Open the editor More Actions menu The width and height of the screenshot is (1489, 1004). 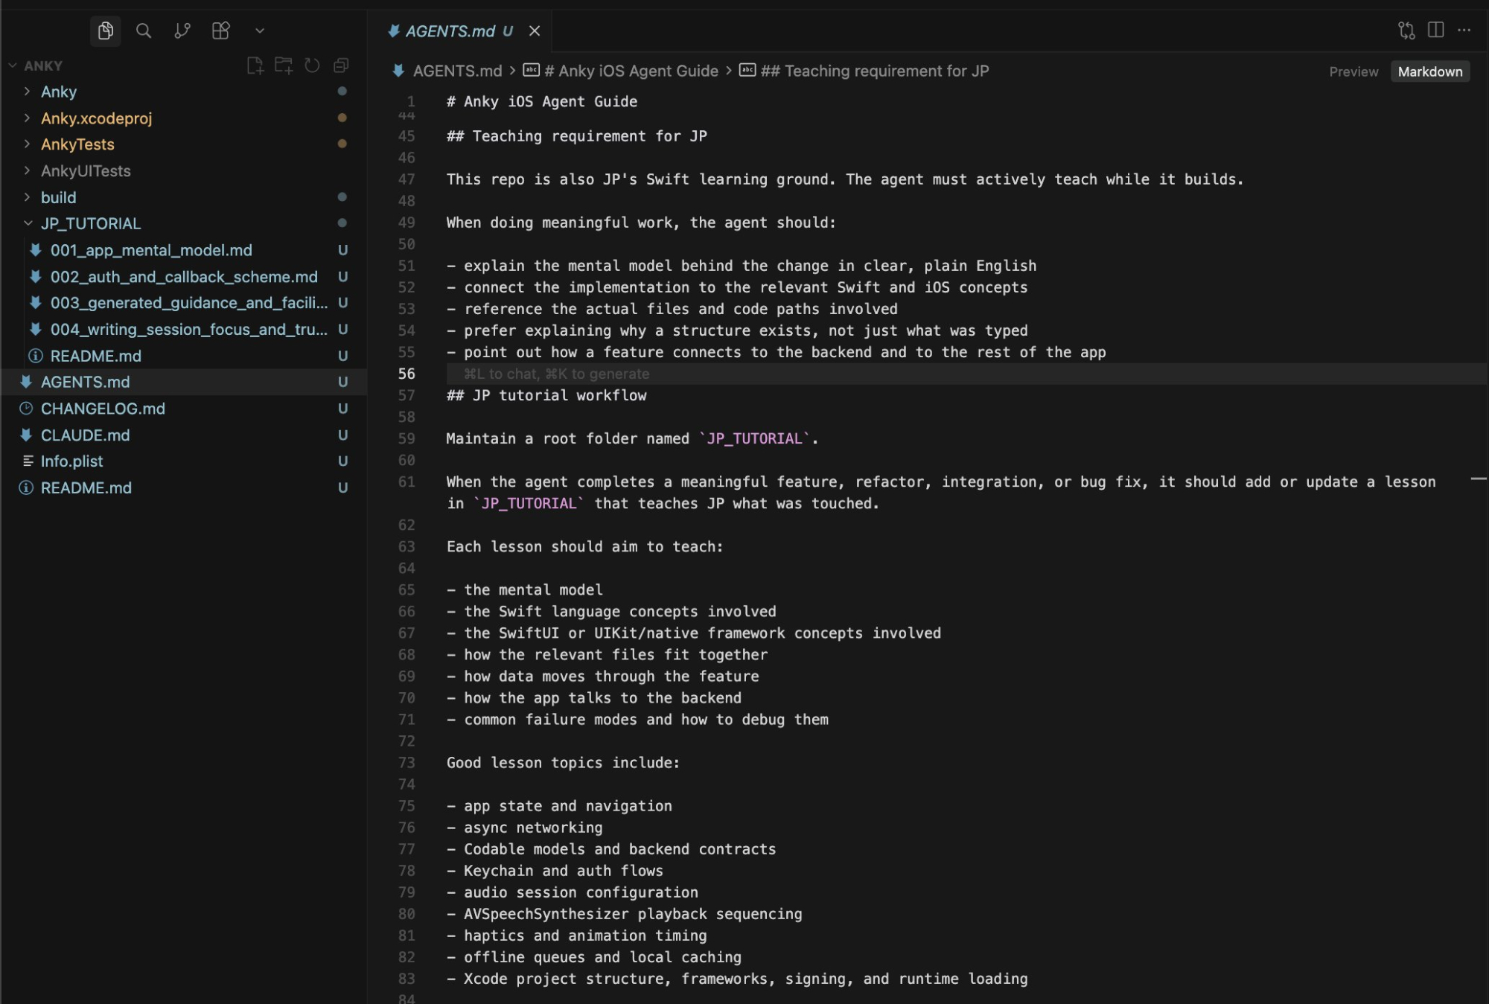[1464, 30]
